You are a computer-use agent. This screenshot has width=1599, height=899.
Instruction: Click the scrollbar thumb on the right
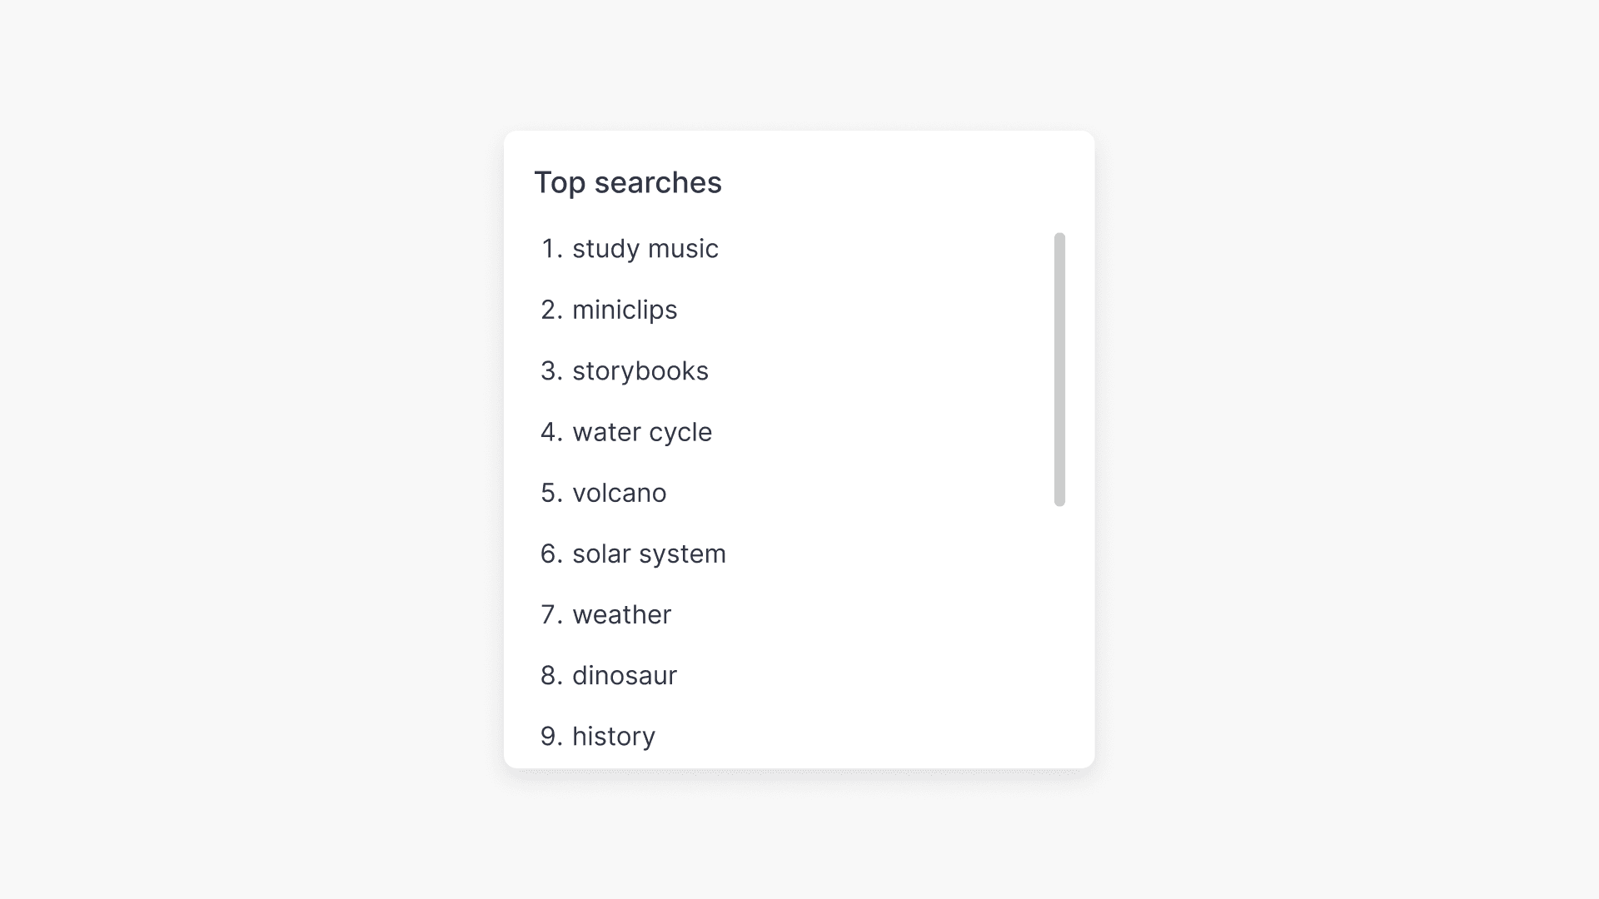coord(1059,368)
